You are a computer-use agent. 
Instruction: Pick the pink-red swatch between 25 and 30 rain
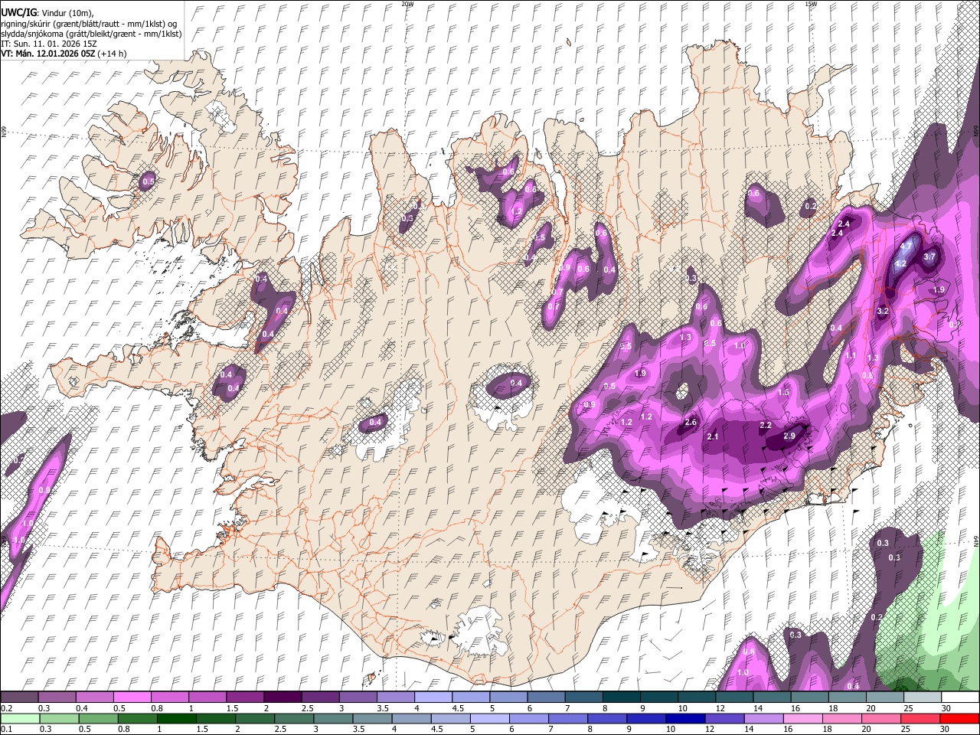pos(921,718)
